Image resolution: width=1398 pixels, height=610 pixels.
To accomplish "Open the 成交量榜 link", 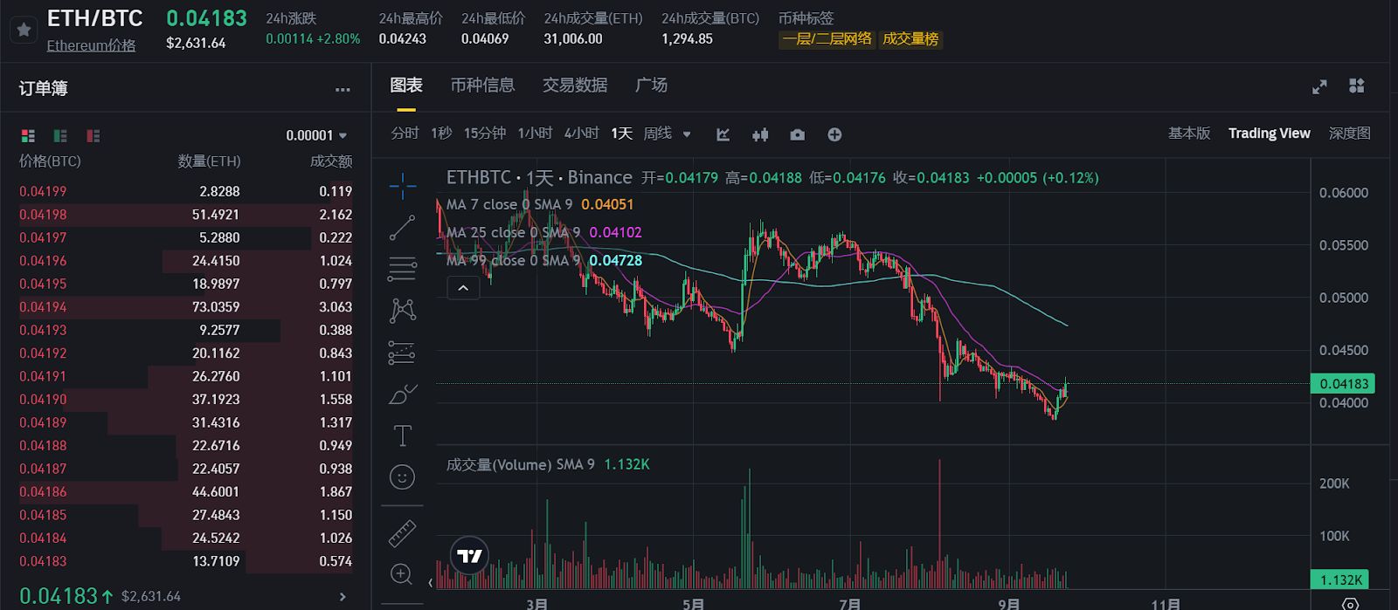I will coord(910,39).
